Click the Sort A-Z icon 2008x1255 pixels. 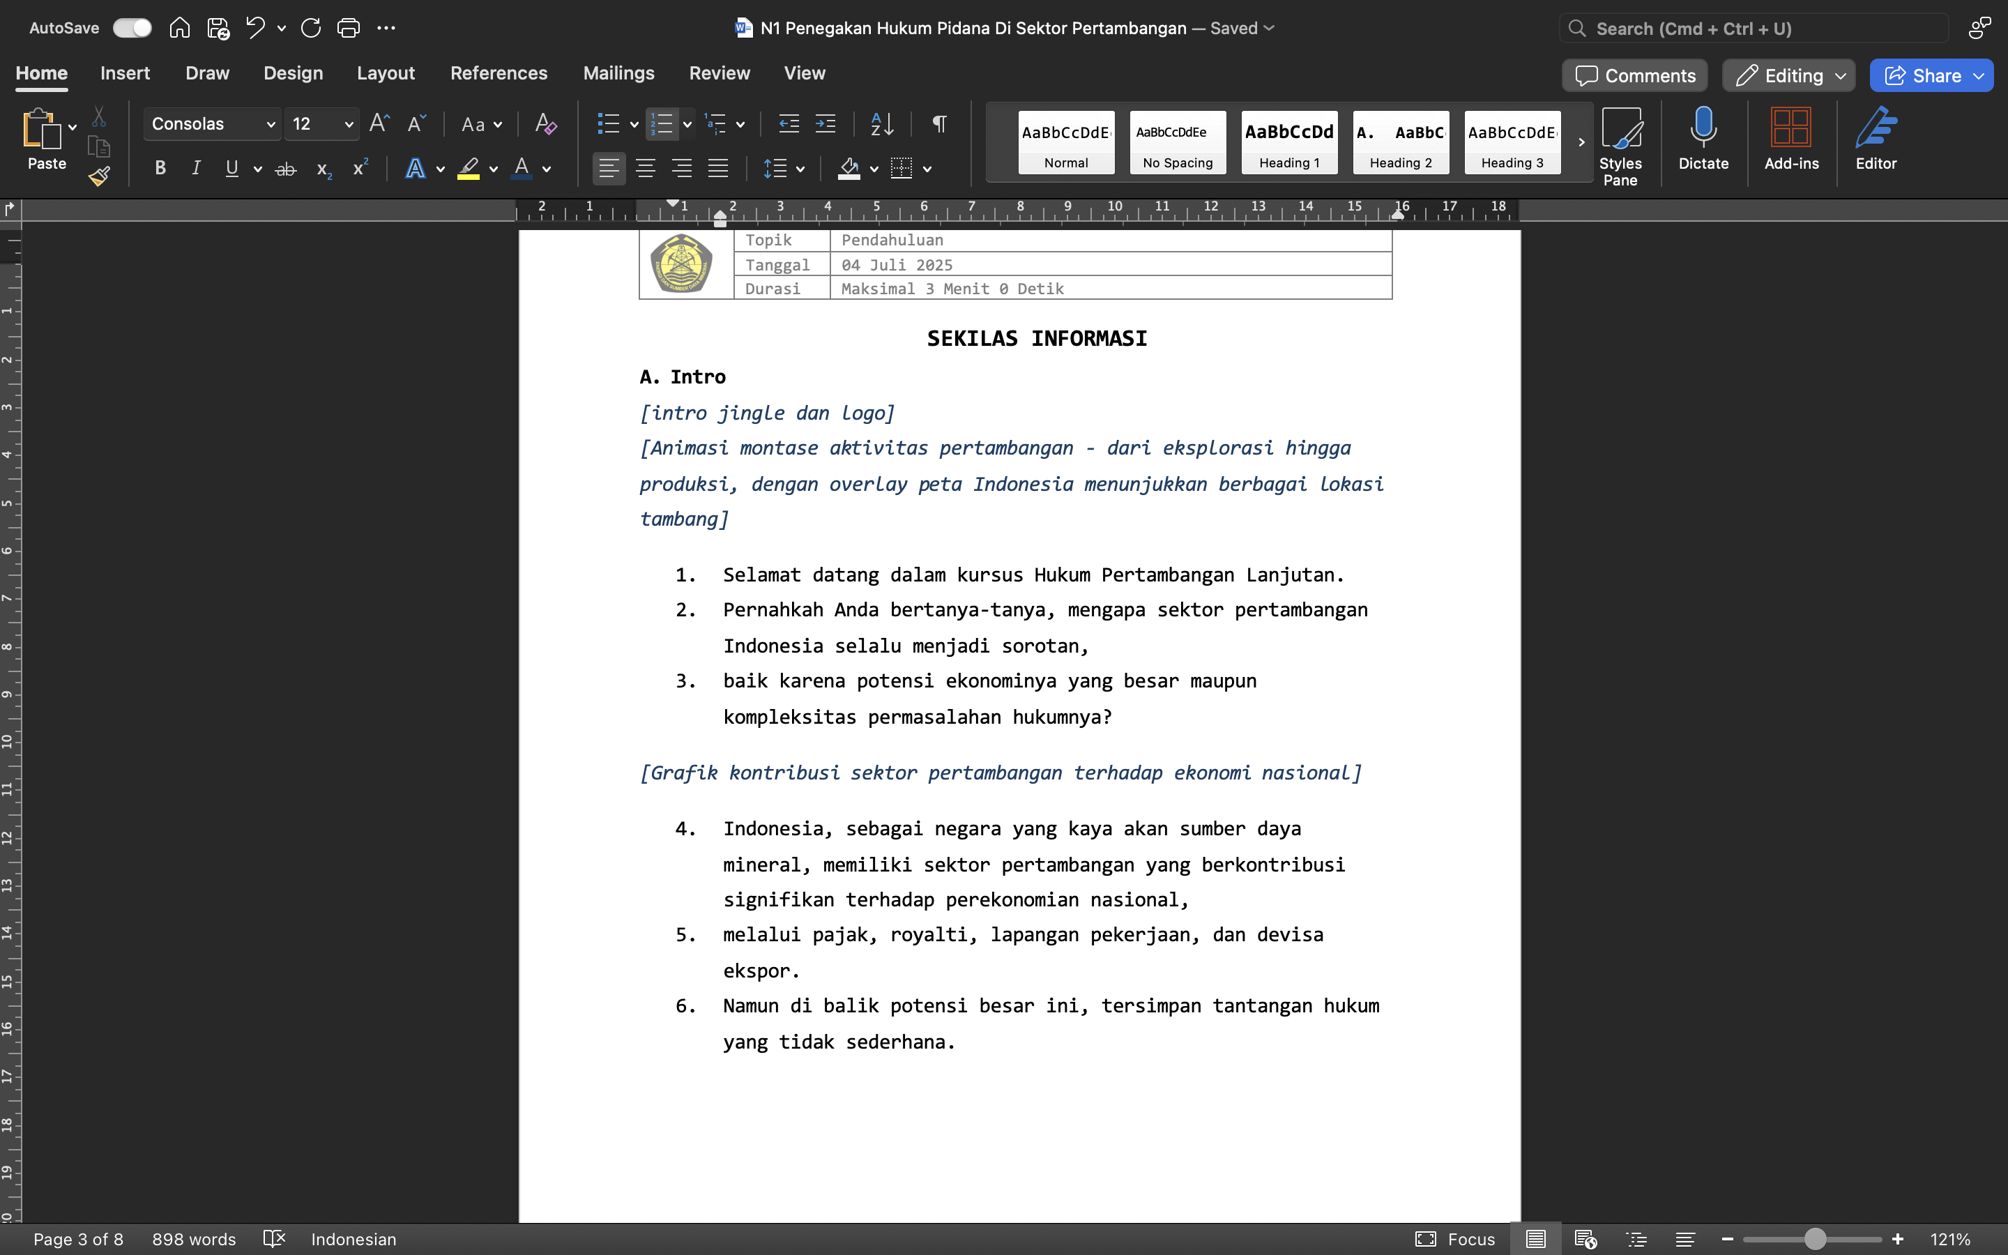882,123
